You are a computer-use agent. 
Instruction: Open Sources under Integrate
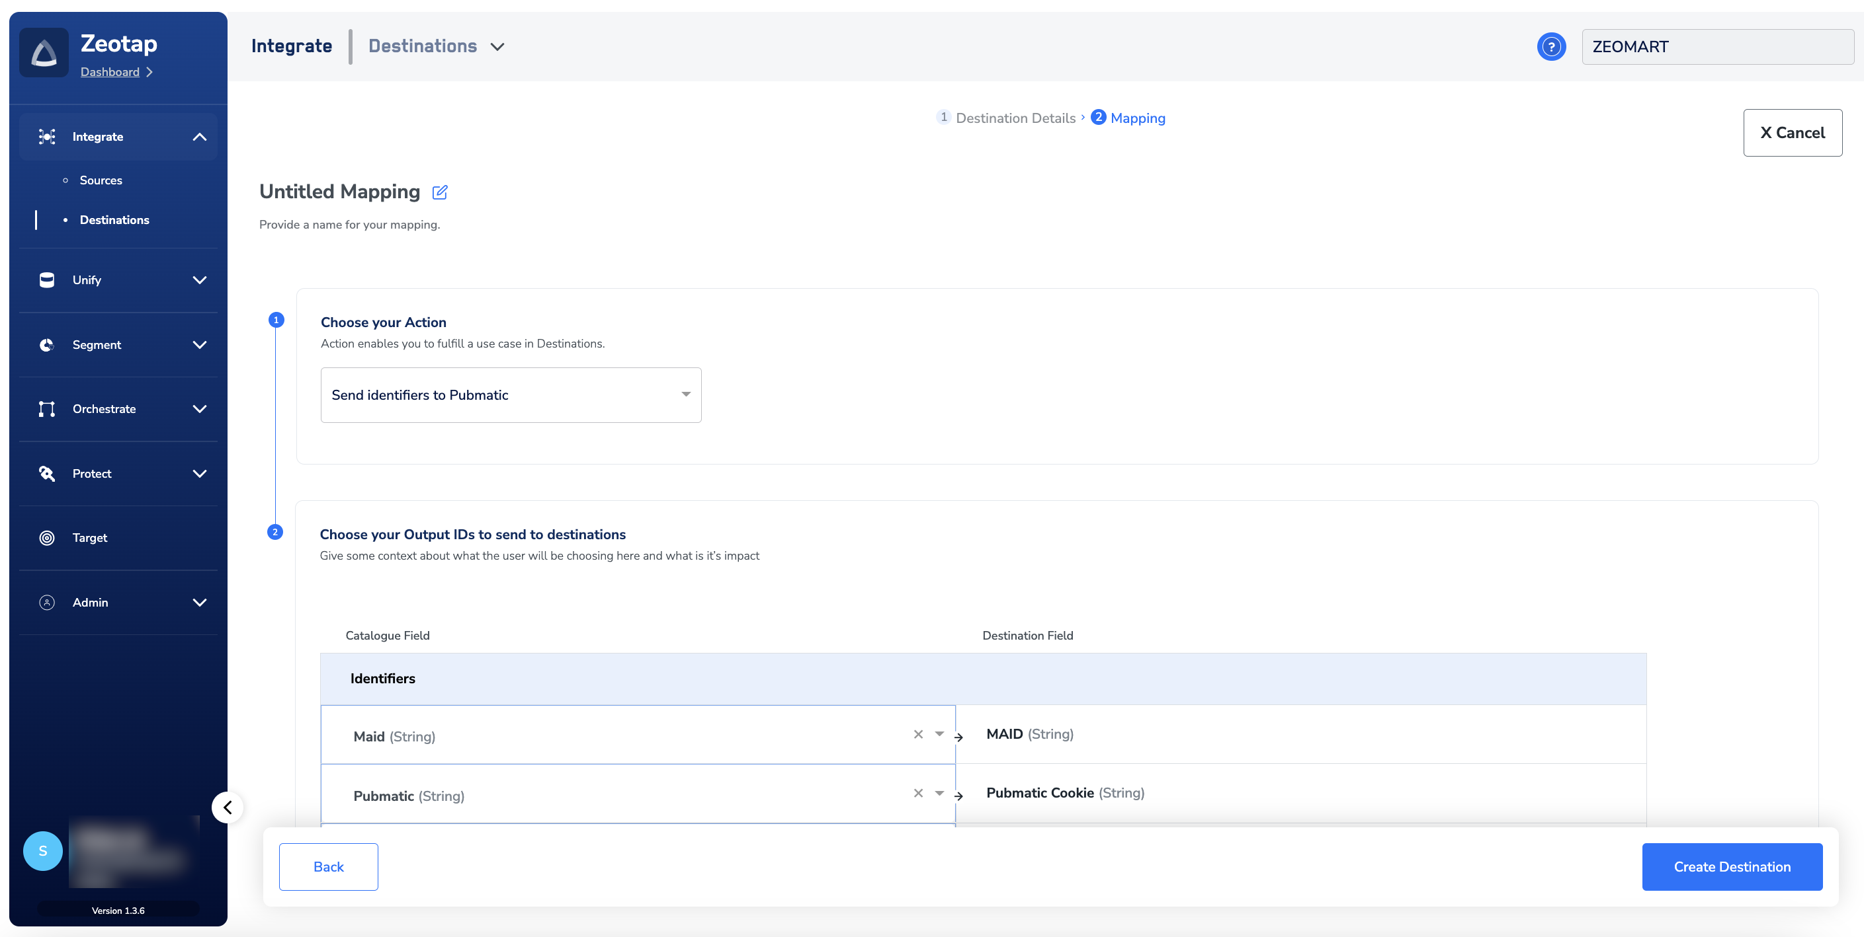point(101,180)
